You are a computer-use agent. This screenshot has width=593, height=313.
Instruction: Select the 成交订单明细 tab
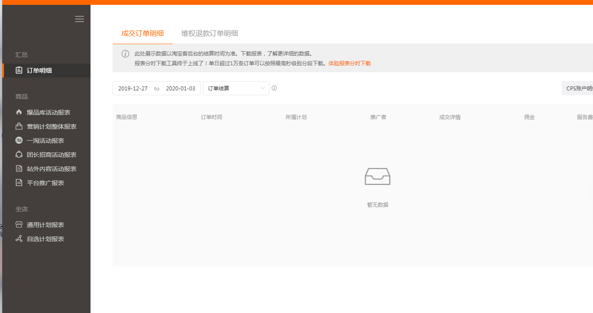point(143,34)
